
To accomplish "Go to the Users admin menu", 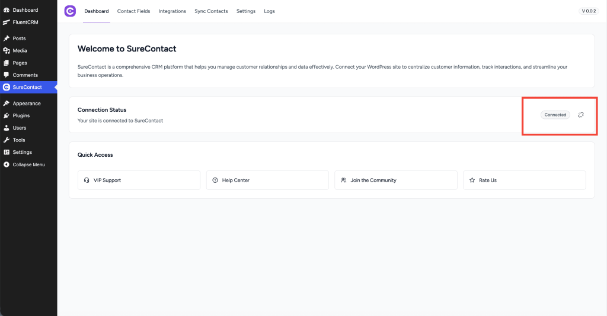I will (x=20, y=128).
